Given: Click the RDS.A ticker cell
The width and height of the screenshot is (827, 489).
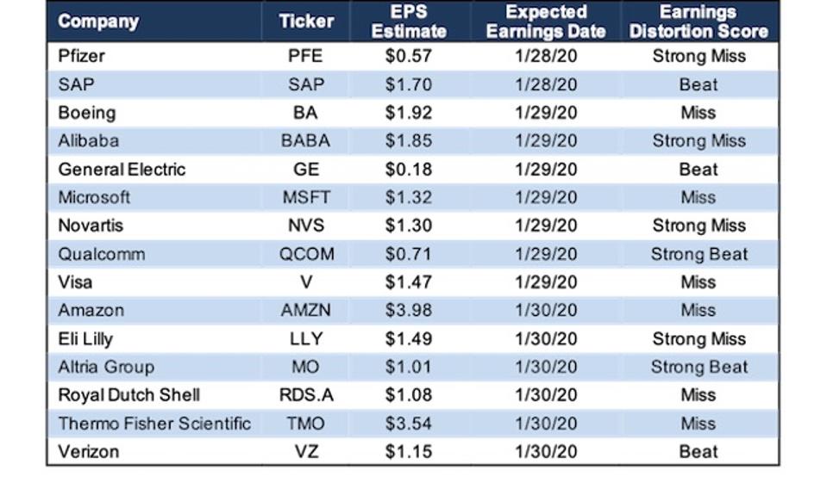Looking at the screenshot, I should point(306,395).
